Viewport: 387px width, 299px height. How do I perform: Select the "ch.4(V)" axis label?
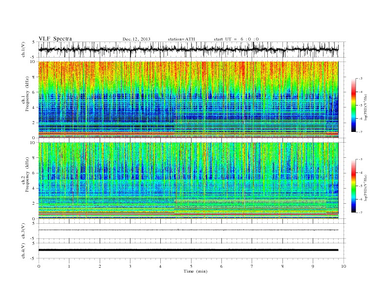pos(23,251)
